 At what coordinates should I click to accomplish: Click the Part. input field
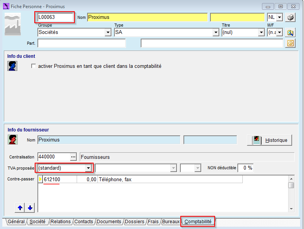point(82,43)
